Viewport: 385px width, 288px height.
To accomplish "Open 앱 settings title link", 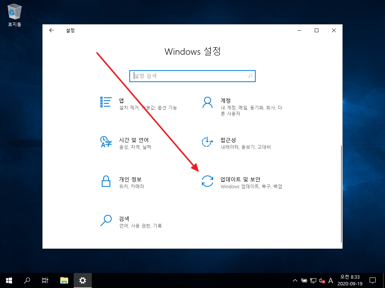I will coord(121,100).
